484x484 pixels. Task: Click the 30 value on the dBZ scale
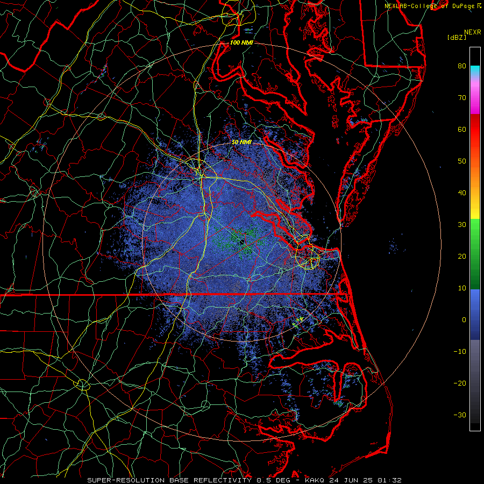click(x=462, y=225)
